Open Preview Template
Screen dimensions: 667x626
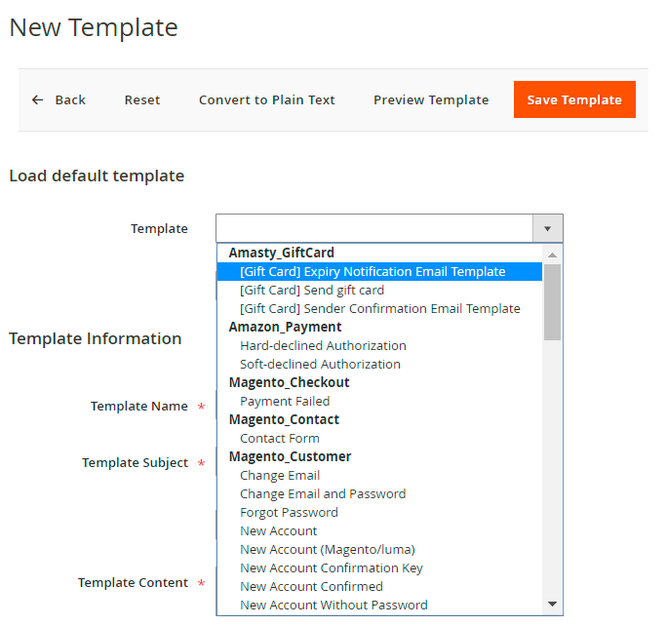[431, 99]
